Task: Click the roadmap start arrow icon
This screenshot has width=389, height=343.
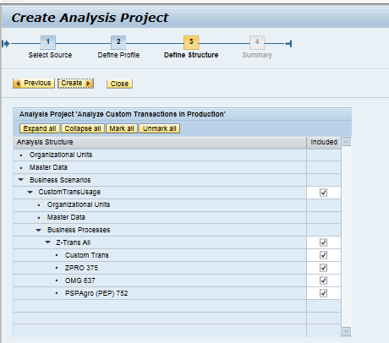Action: pyautogui.click(x=6, y=44)
